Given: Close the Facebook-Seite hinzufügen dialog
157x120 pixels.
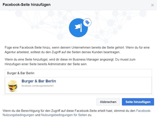Looking at the screenshot, I should (x=152, y=5).
